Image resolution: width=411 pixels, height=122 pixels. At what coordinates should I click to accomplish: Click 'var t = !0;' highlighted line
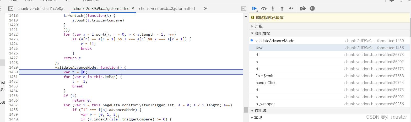point(75,72)
